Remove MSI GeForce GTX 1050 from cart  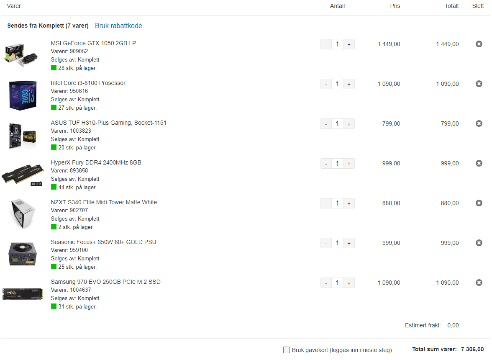coord(479,44)
